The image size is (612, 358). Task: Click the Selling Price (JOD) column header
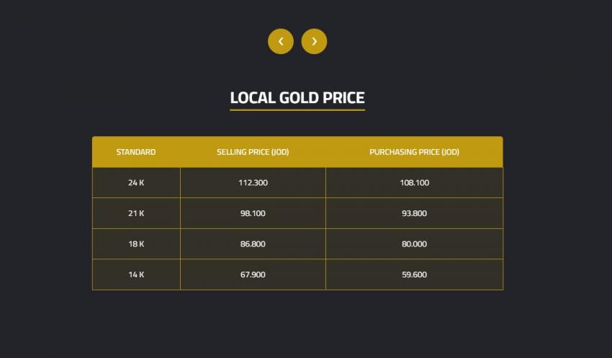[x=253, y=152]
